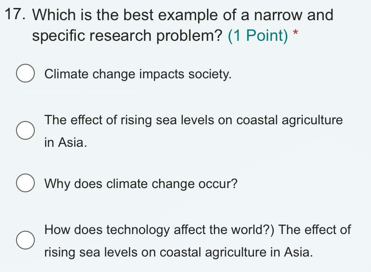Select the 'Why does climate change occur?' radio
This screenshot has height=272, width=371.
pos(25,183)
